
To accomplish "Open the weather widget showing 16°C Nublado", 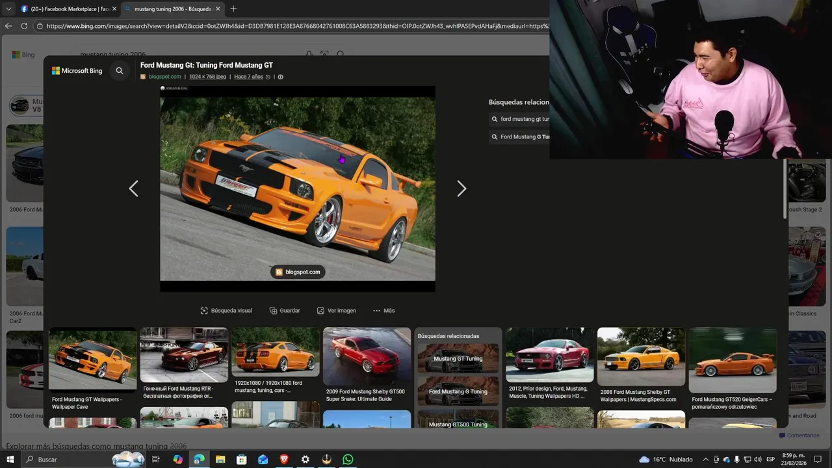I will click(666, 460).
